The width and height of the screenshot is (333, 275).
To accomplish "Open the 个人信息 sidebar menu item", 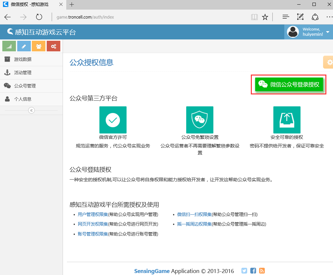I will (31, 99).
